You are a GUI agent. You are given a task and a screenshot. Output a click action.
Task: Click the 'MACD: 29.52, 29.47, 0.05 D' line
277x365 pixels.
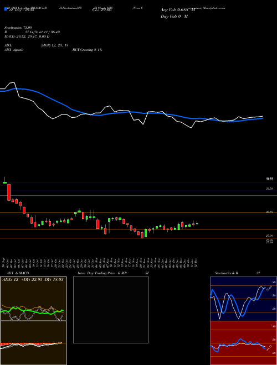[27, 36]
